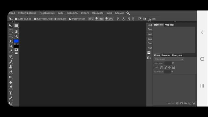The image size is (208, 117).
Task: Expand the Непрозр opacity arrow
Action: point(173,63)
